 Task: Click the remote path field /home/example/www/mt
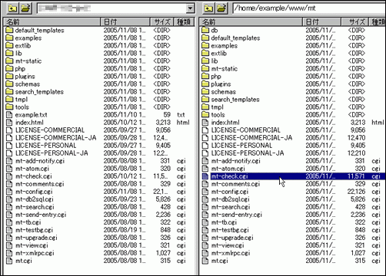[x=309, y=8]
